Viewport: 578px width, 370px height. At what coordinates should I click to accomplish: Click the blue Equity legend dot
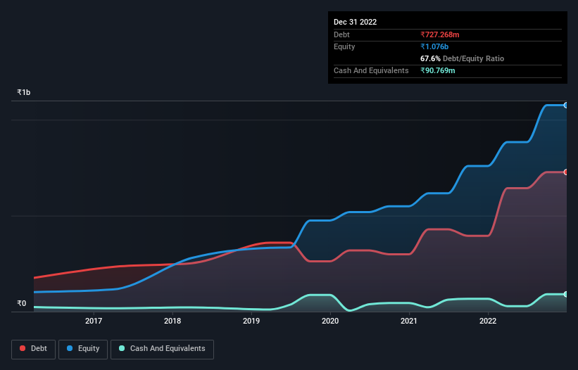pos(70,348)
